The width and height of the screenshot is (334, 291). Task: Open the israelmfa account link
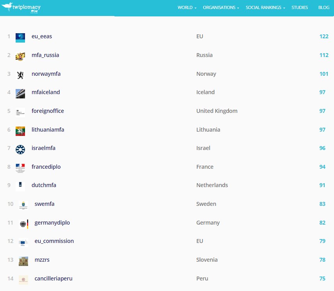(43, 148)
